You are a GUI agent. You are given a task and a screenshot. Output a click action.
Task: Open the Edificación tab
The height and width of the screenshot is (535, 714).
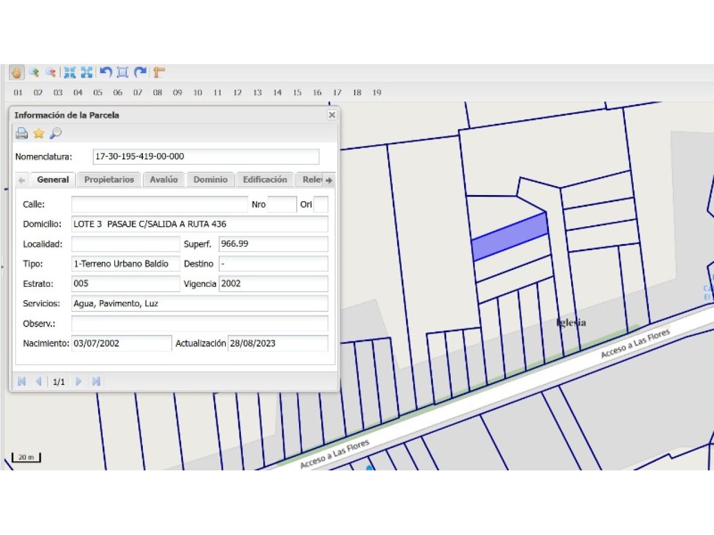pyautogui.click(x=264, y=179)
